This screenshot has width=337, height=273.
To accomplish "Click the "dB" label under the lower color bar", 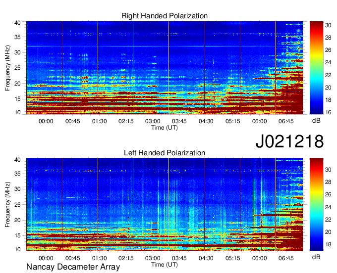I will [x=316, y=257].
